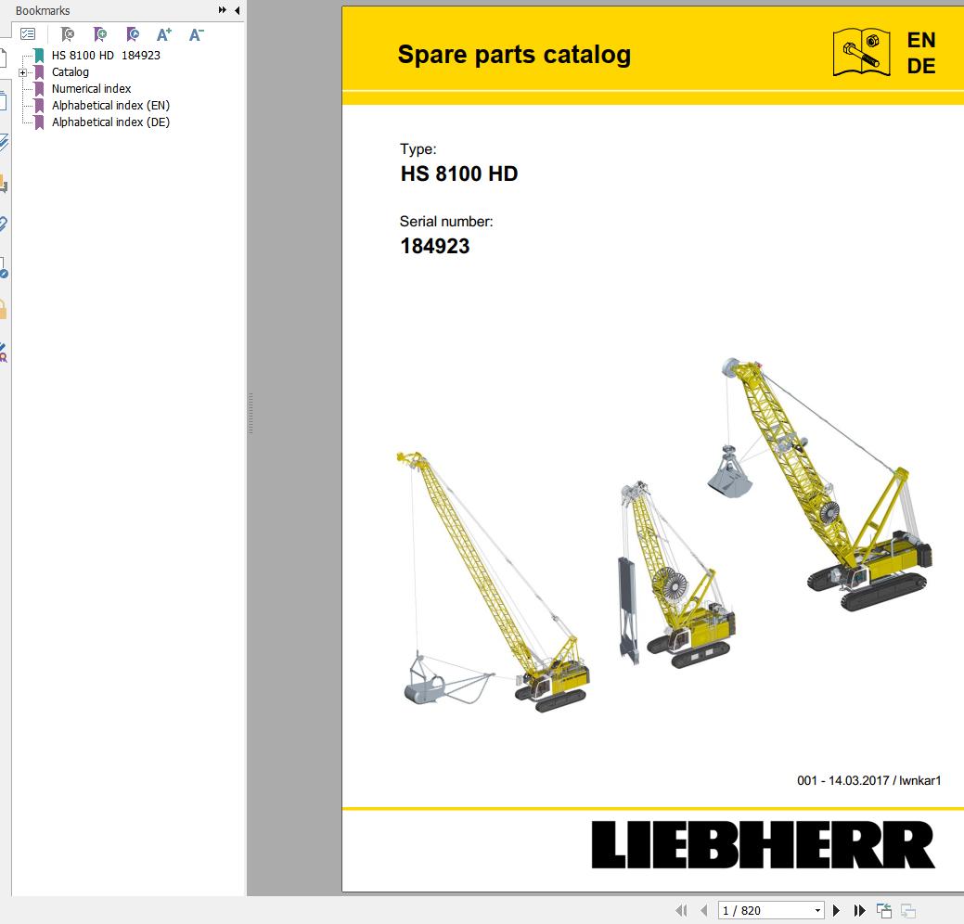Collapse the Bookmarks panel with the left-facing arrow
The width and height of the screenshot is (964, 924).
[237, 10]
